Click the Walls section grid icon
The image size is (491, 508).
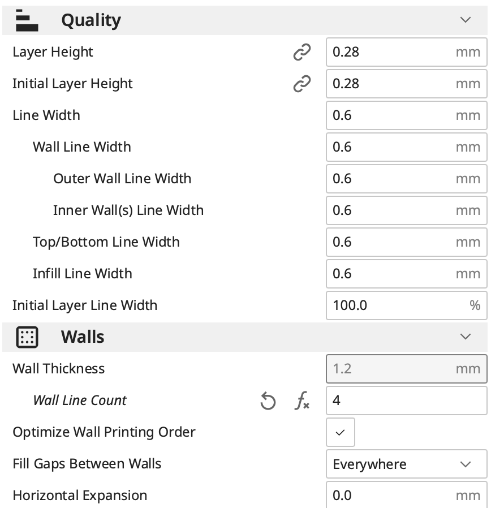[x=27, y=337]
